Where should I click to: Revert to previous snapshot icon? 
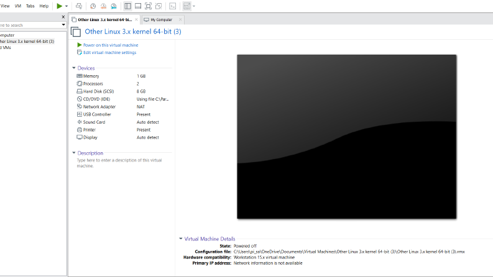click(x=103, y=6)
